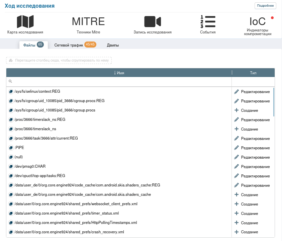Open the IoC compromise indicators
This screenshot has width=282, height=241.
[x=258, y=22]
